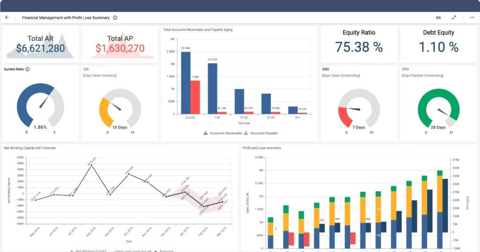Open the three-dot more options menu
480x252 pixels.
[x=472, y=18]
